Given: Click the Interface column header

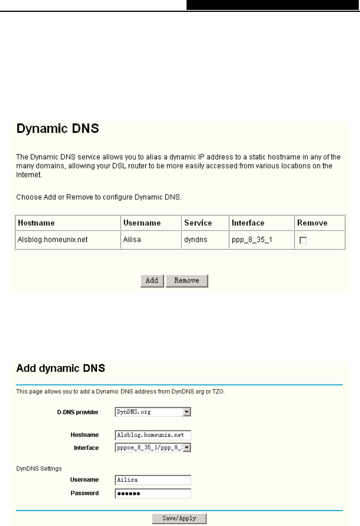Looking at the screenshot, I should point(262,223).
